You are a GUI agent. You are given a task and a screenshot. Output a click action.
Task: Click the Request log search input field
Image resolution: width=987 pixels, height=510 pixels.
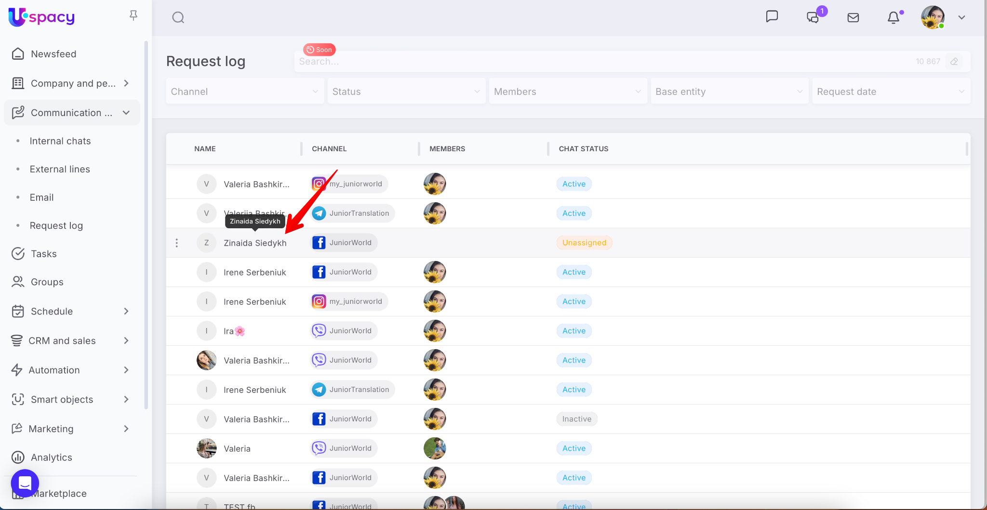[x=602, y=62]
